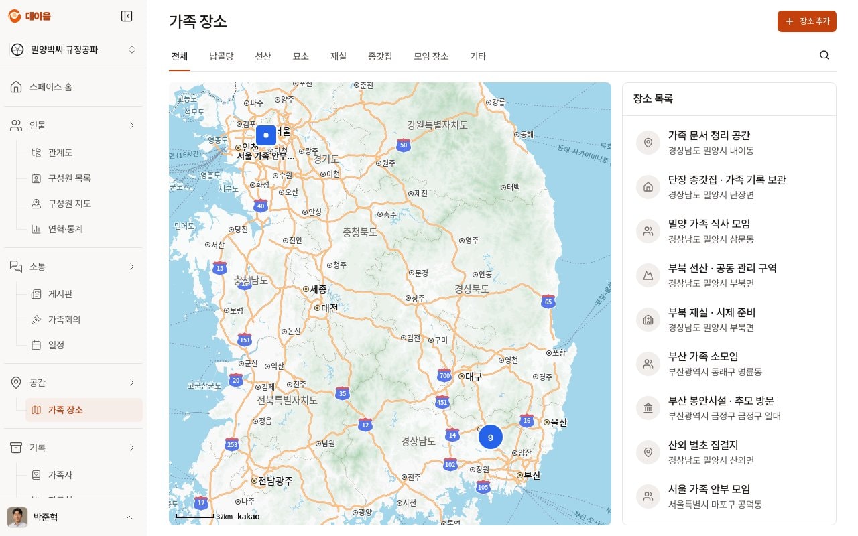The width and height of the screenshot is (858, 536).
Task: Click the 박준혁 profile avatar
Action: pos(17,517)
